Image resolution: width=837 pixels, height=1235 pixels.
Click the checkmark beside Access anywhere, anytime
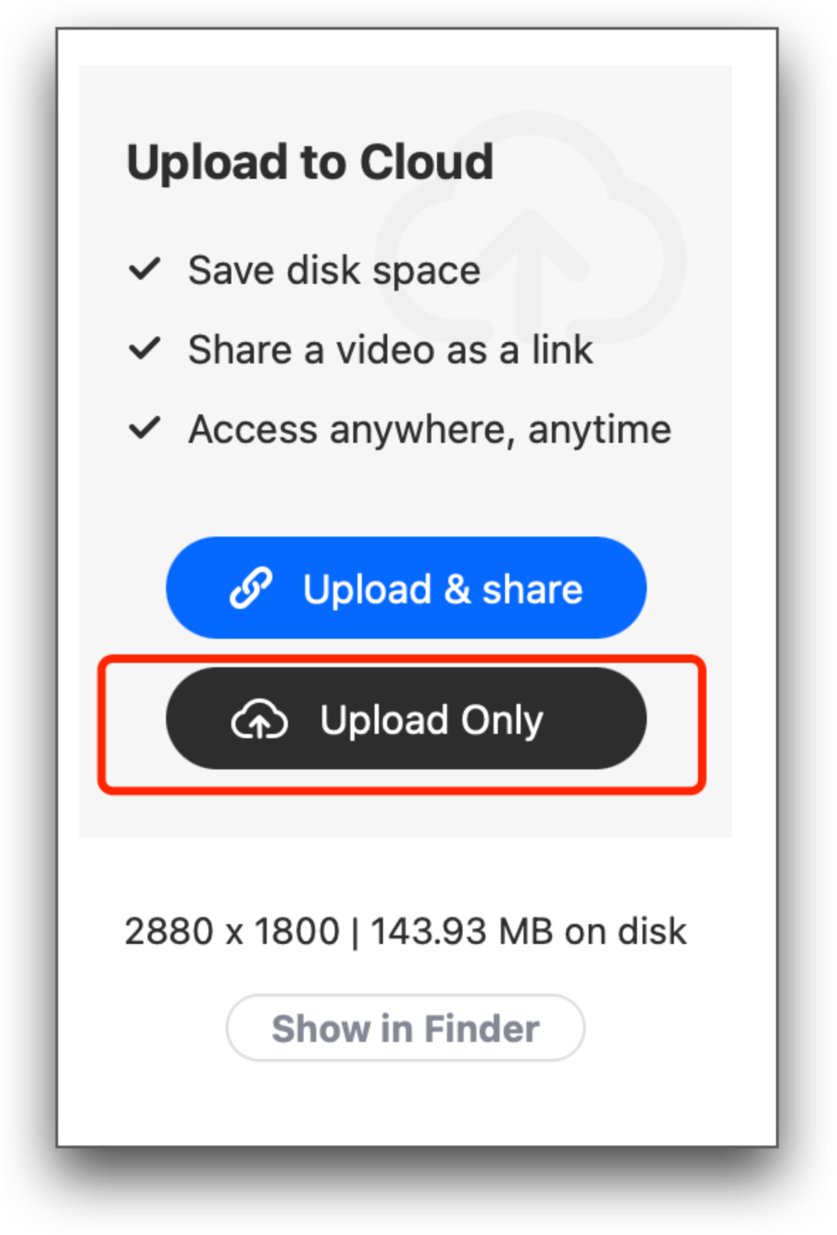point(145,428)
